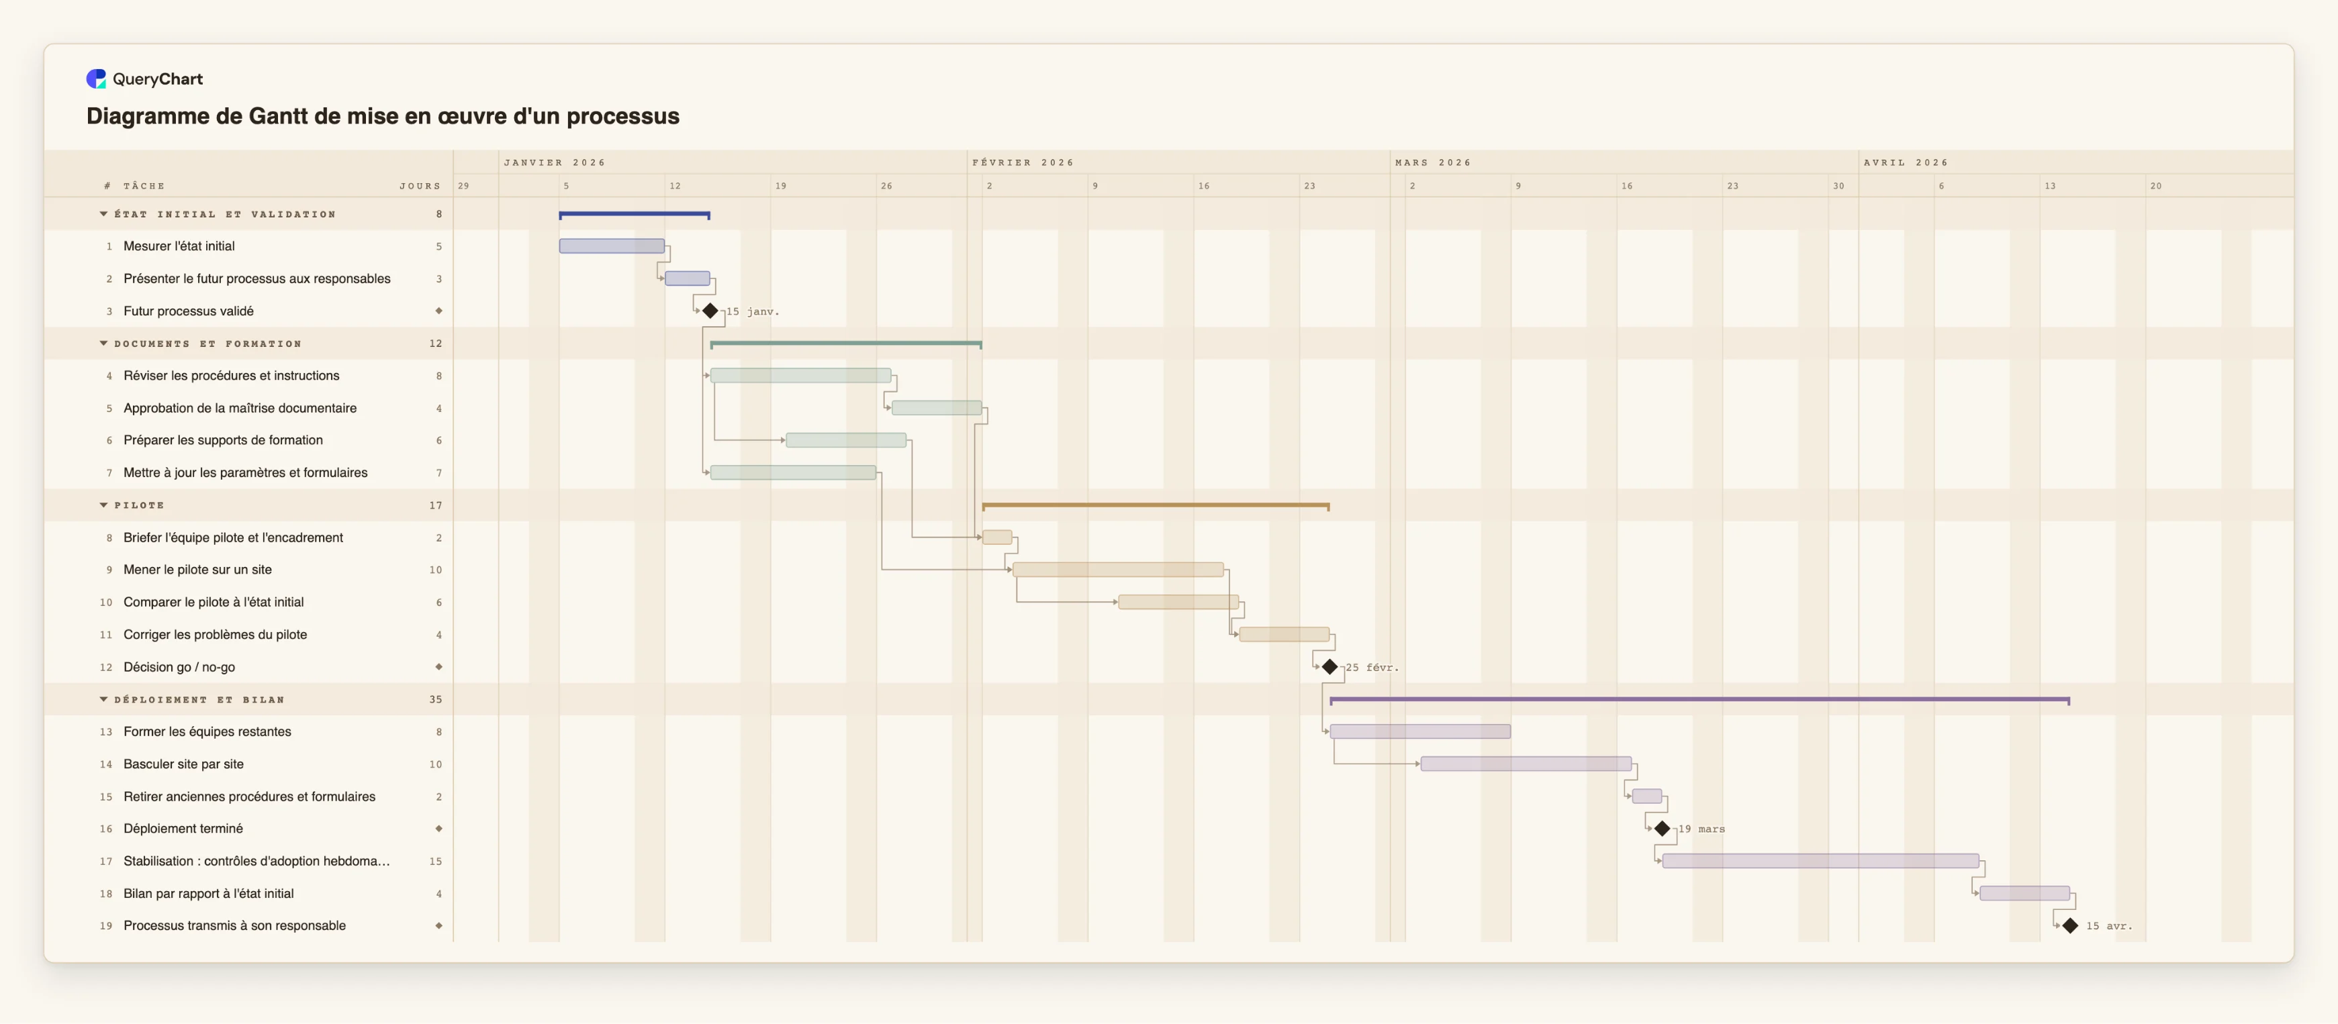
Task: Select the Basculer site par site bar
Action: [x=1526, y=764]
